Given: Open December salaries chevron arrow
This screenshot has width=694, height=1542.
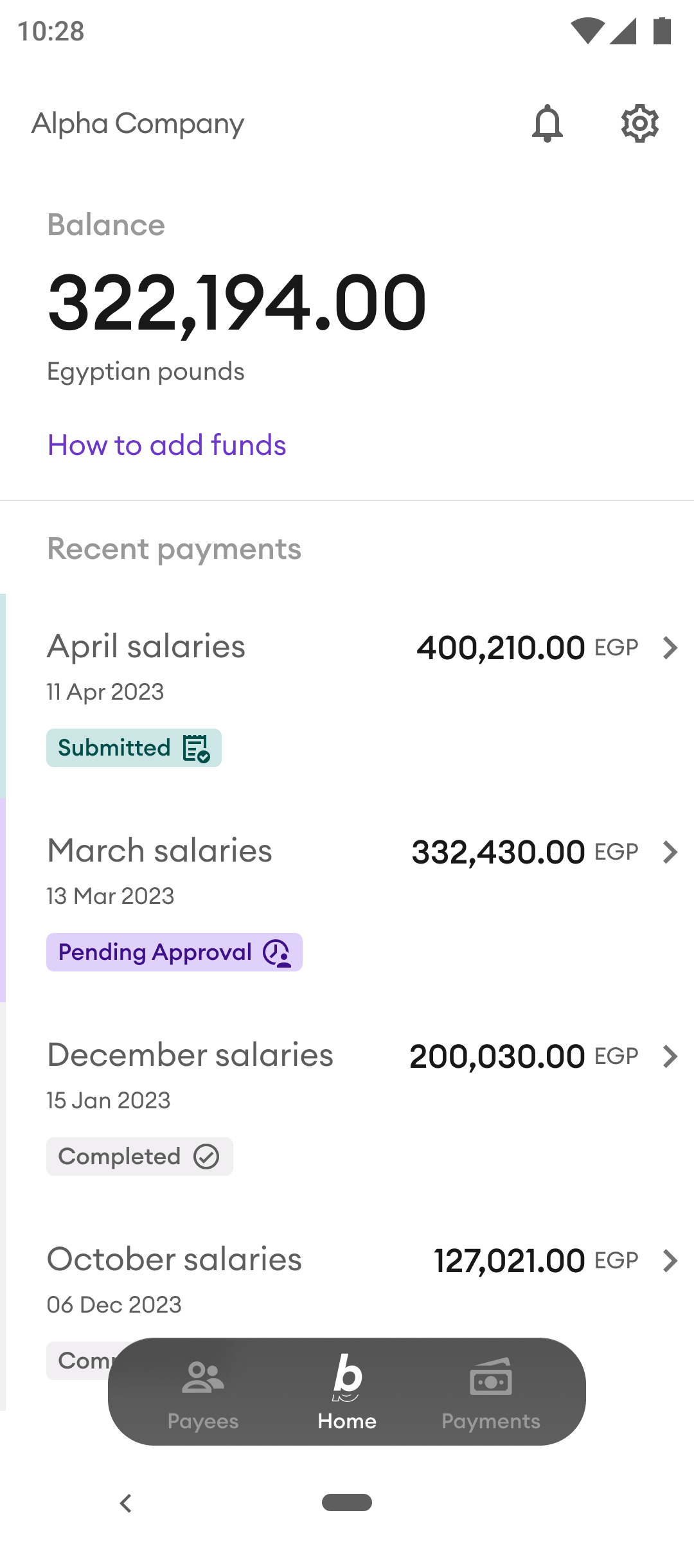Looking at the screenshot, I should click(670, 1056).
